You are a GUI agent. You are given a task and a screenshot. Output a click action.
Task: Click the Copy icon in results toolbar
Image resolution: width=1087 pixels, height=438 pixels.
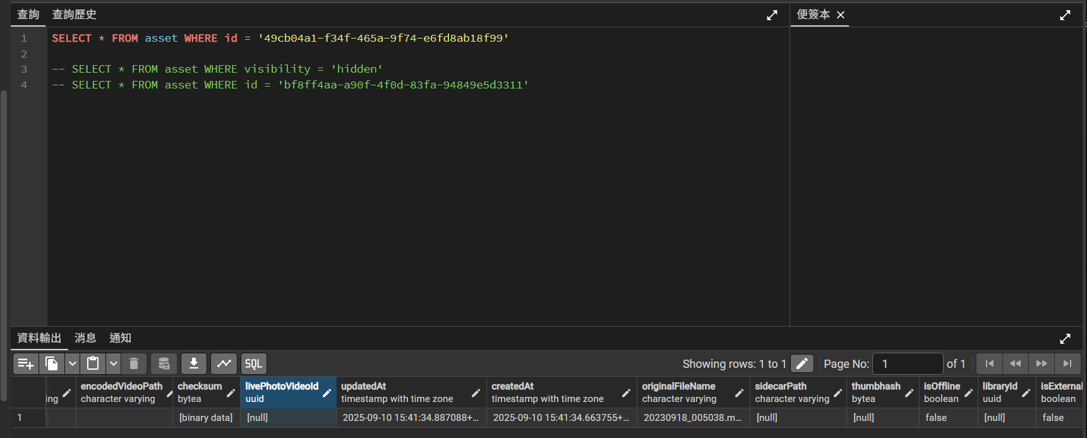52,363
